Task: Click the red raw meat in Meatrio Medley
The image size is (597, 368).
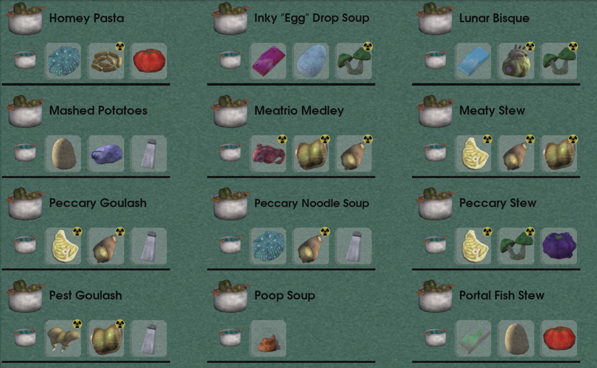Action: (x=268, y=154)
